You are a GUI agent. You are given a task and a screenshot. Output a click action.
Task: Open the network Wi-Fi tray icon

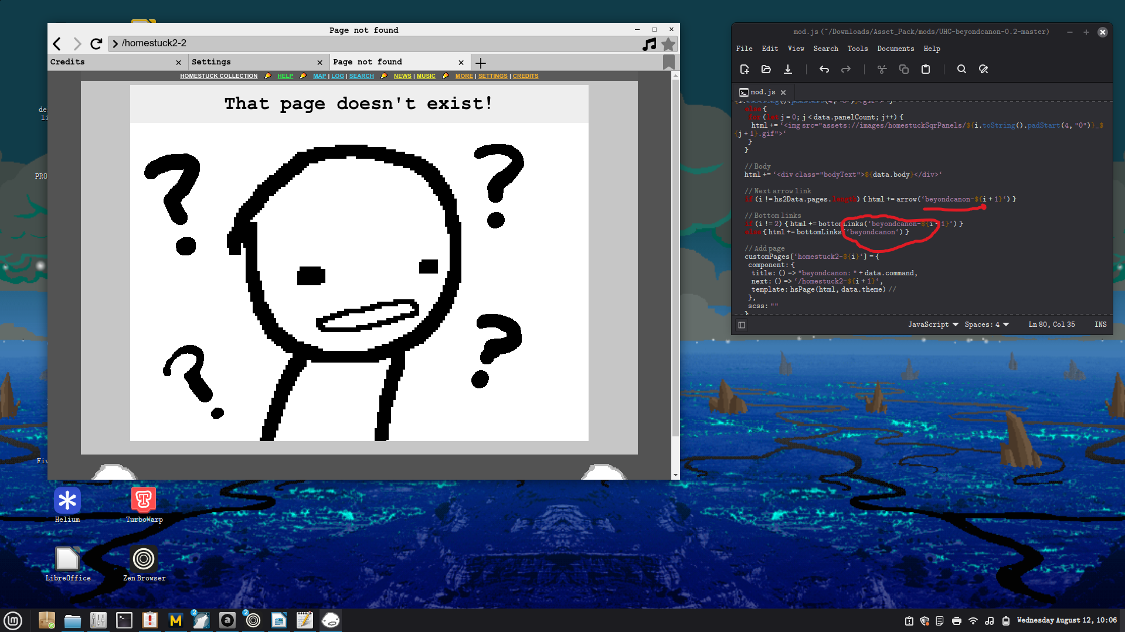973,621
